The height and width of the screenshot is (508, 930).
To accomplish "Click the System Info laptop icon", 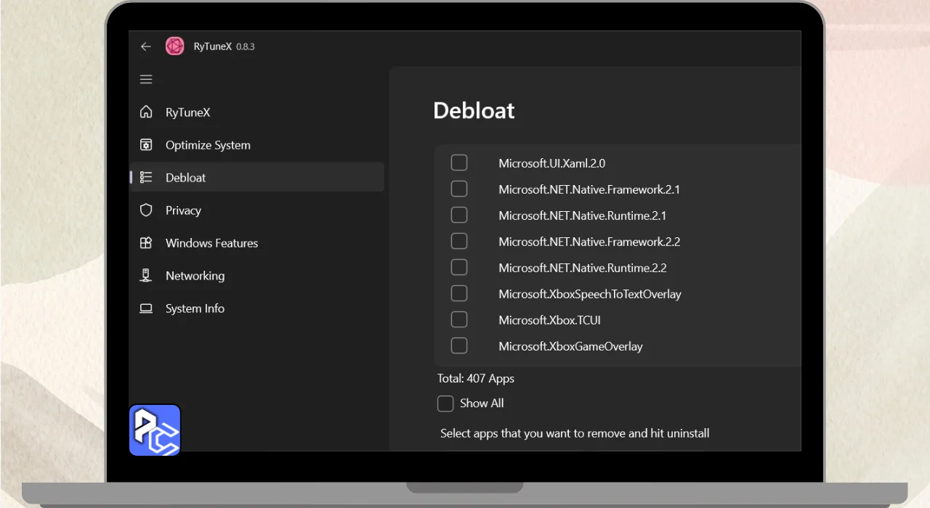I will click(146, 308).
